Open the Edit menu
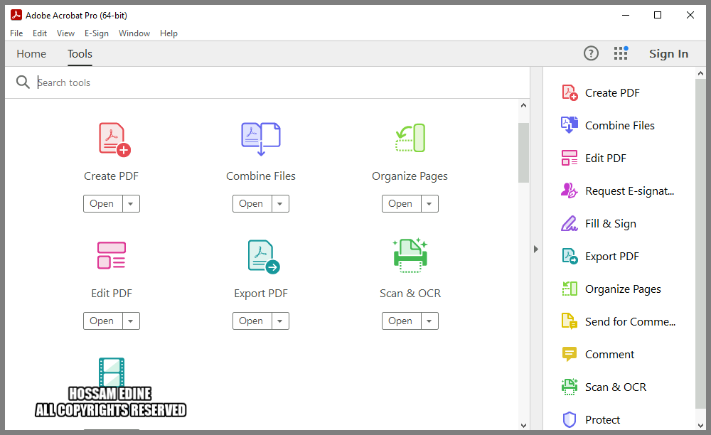This screenshot has height=435, width=711. coord(39,33)
